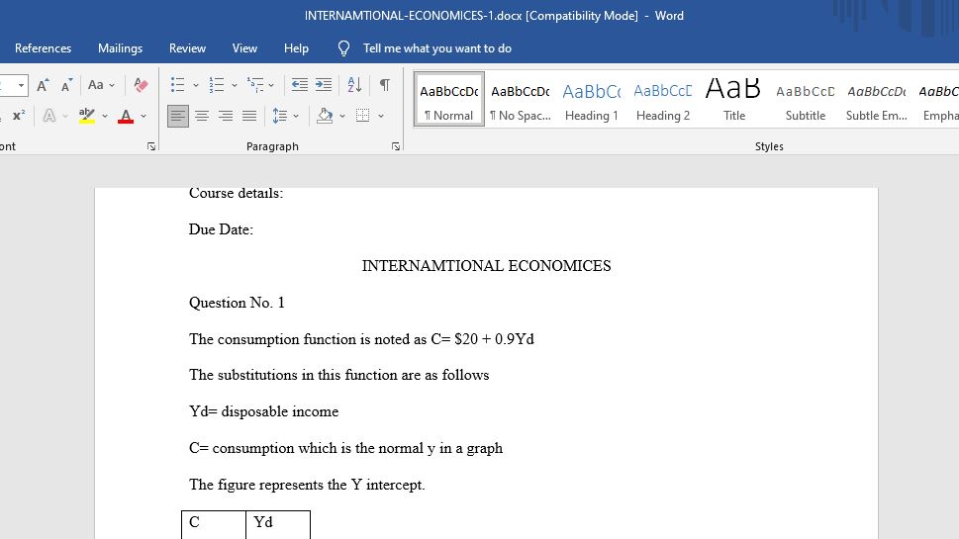Sort the selected text A to Z
This screenshot has width=959, height=539.
click(354, 85)
